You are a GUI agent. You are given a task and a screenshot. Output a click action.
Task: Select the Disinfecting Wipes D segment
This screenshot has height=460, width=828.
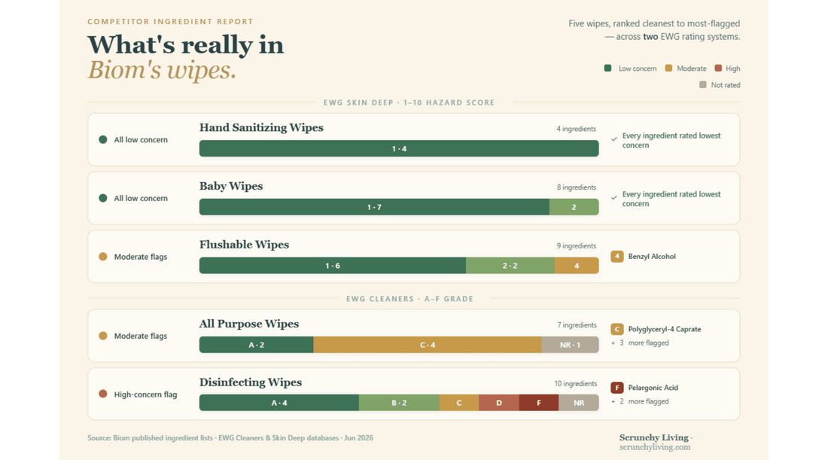499,403
